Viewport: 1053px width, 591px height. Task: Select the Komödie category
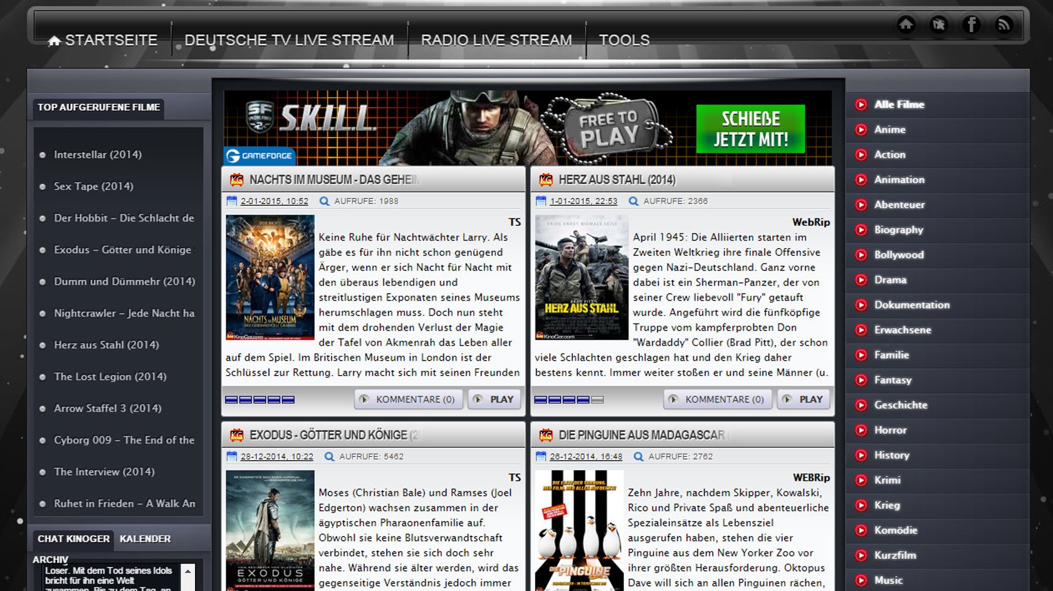coord(895,530)
